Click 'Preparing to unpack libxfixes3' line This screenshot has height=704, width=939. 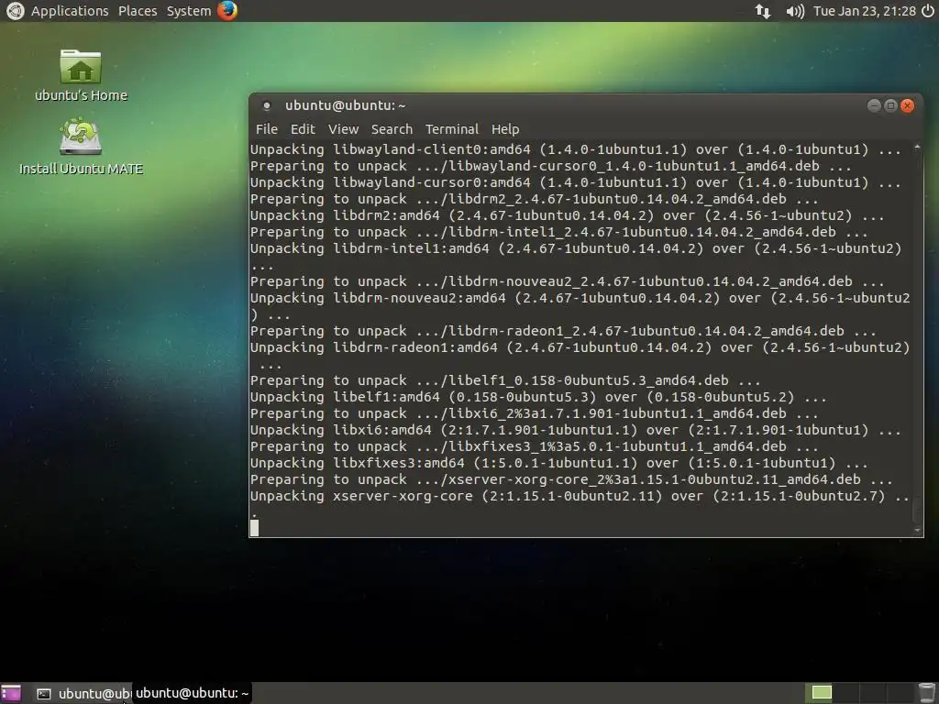pos(534,446)
